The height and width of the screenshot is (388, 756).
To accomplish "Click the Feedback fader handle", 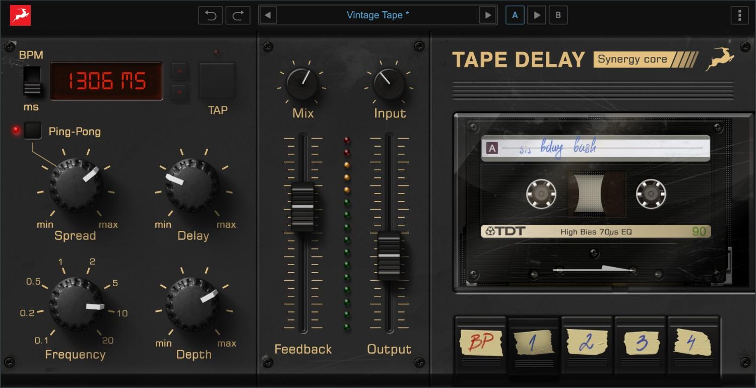I will pos(302,207).
